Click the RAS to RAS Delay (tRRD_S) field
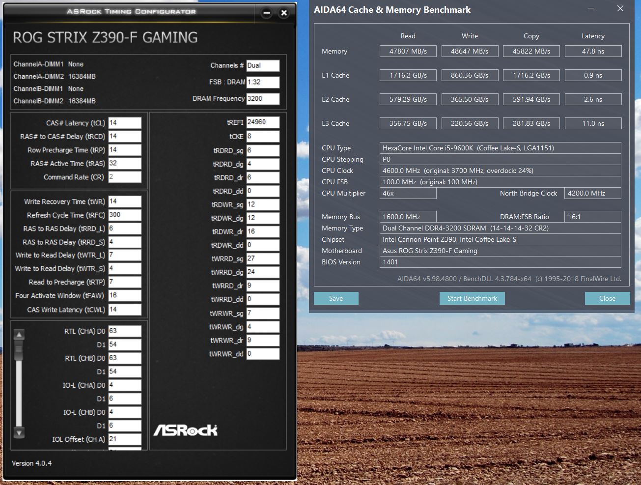Viewport: 641px width, 485px height. 125,242
